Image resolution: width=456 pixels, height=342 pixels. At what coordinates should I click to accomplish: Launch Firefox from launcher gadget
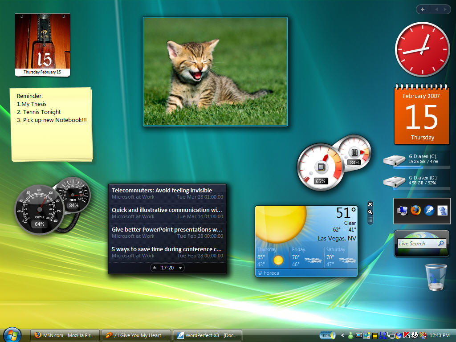[415, 210]
